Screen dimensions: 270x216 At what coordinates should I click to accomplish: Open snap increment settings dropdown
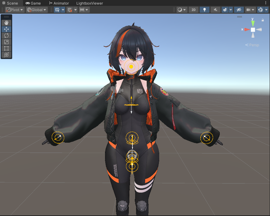(87, 10)
